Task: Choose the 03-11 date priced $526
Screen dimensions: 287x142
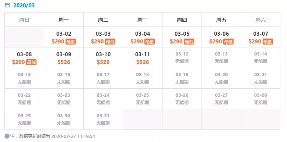Action: [x=143, y=58]
